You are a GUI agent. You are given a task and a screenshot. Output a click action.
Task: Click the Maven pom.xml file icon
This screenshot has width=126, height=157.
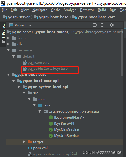(30, 148)
